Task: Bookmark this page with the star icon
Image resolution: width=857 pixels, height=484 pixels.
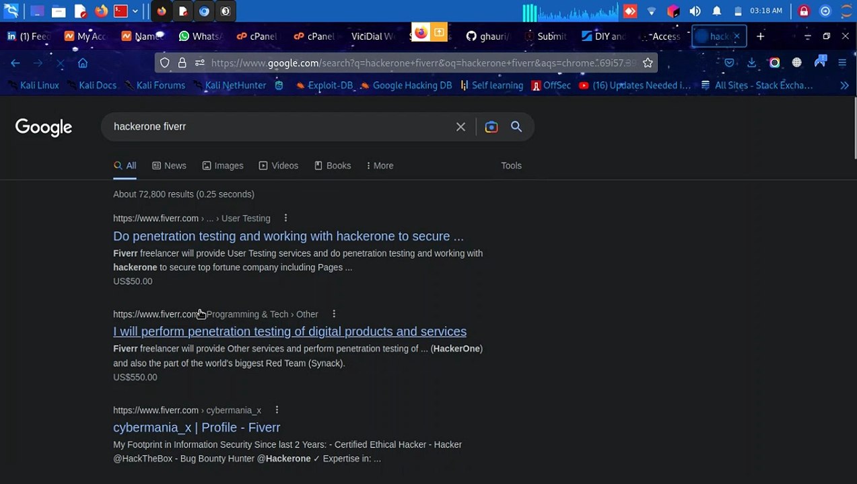Action: click(x=648, y=63)
